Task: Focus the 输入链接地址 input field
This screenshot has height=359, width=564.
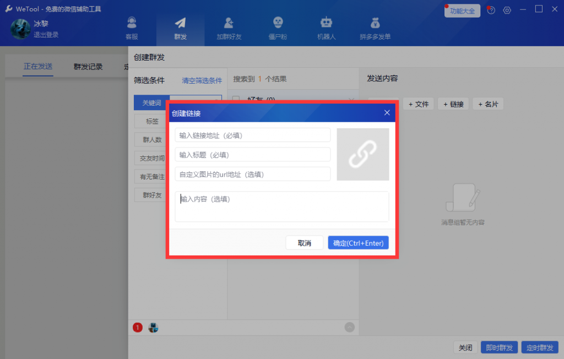Action: pos(252,135)
